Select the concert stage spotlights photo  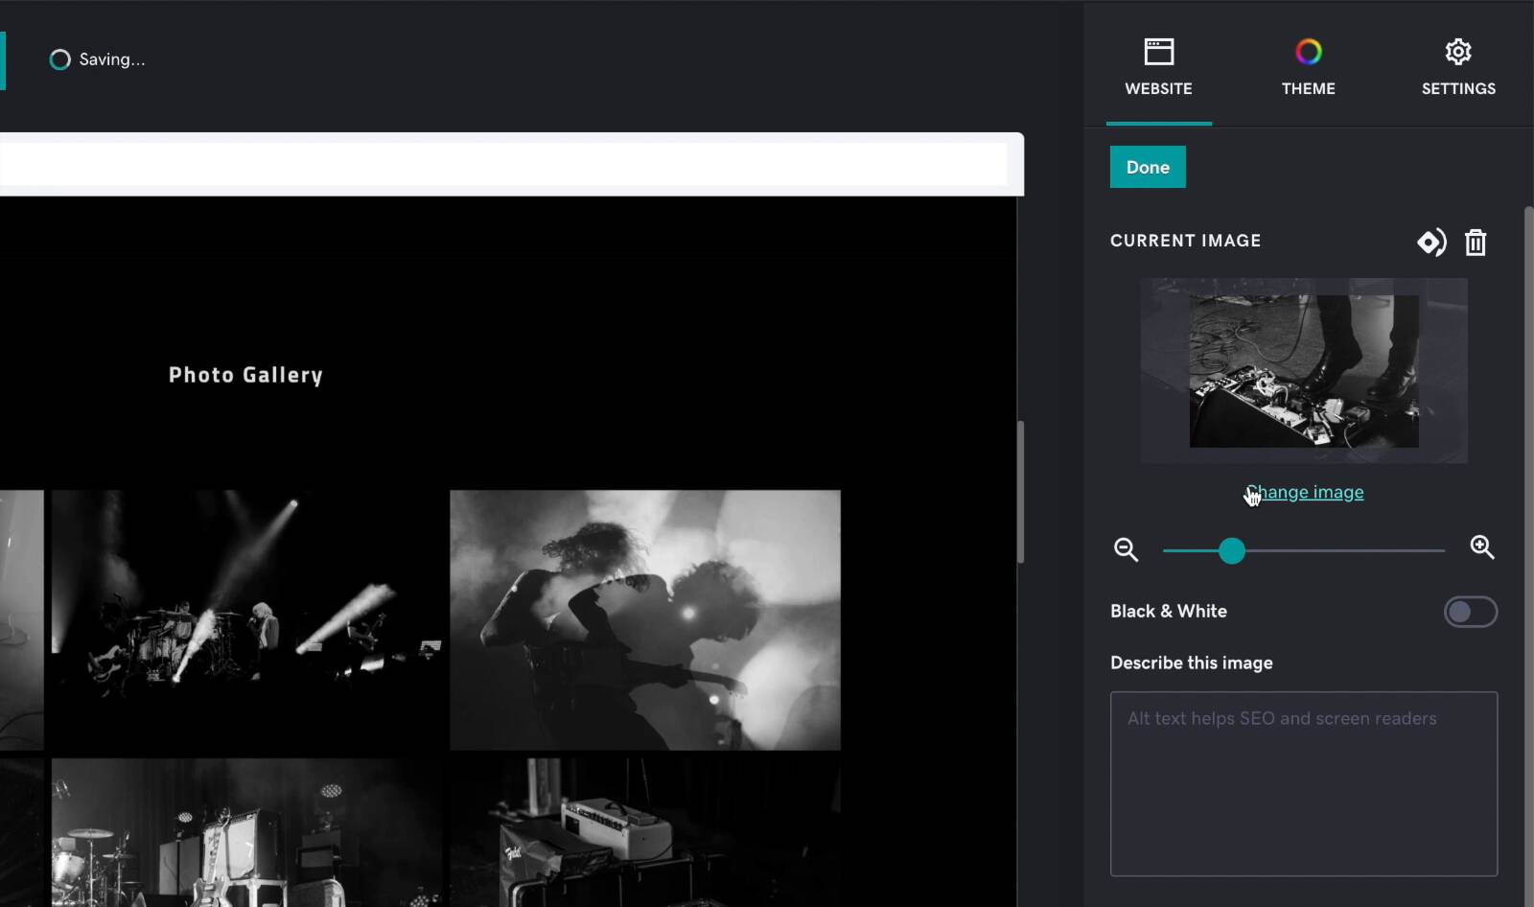[x=246, y=619]
